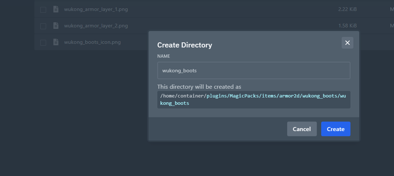Viewport: 394px width, 176px height.
Task: Tick checkbox for wukong_armor_layer_1.png
Action: tap(43, 10)
